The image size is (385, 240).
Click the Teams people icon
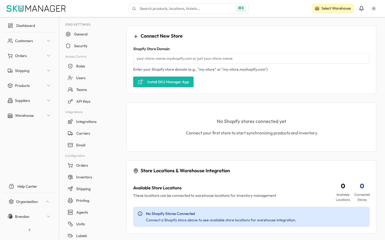coord(70,90)
